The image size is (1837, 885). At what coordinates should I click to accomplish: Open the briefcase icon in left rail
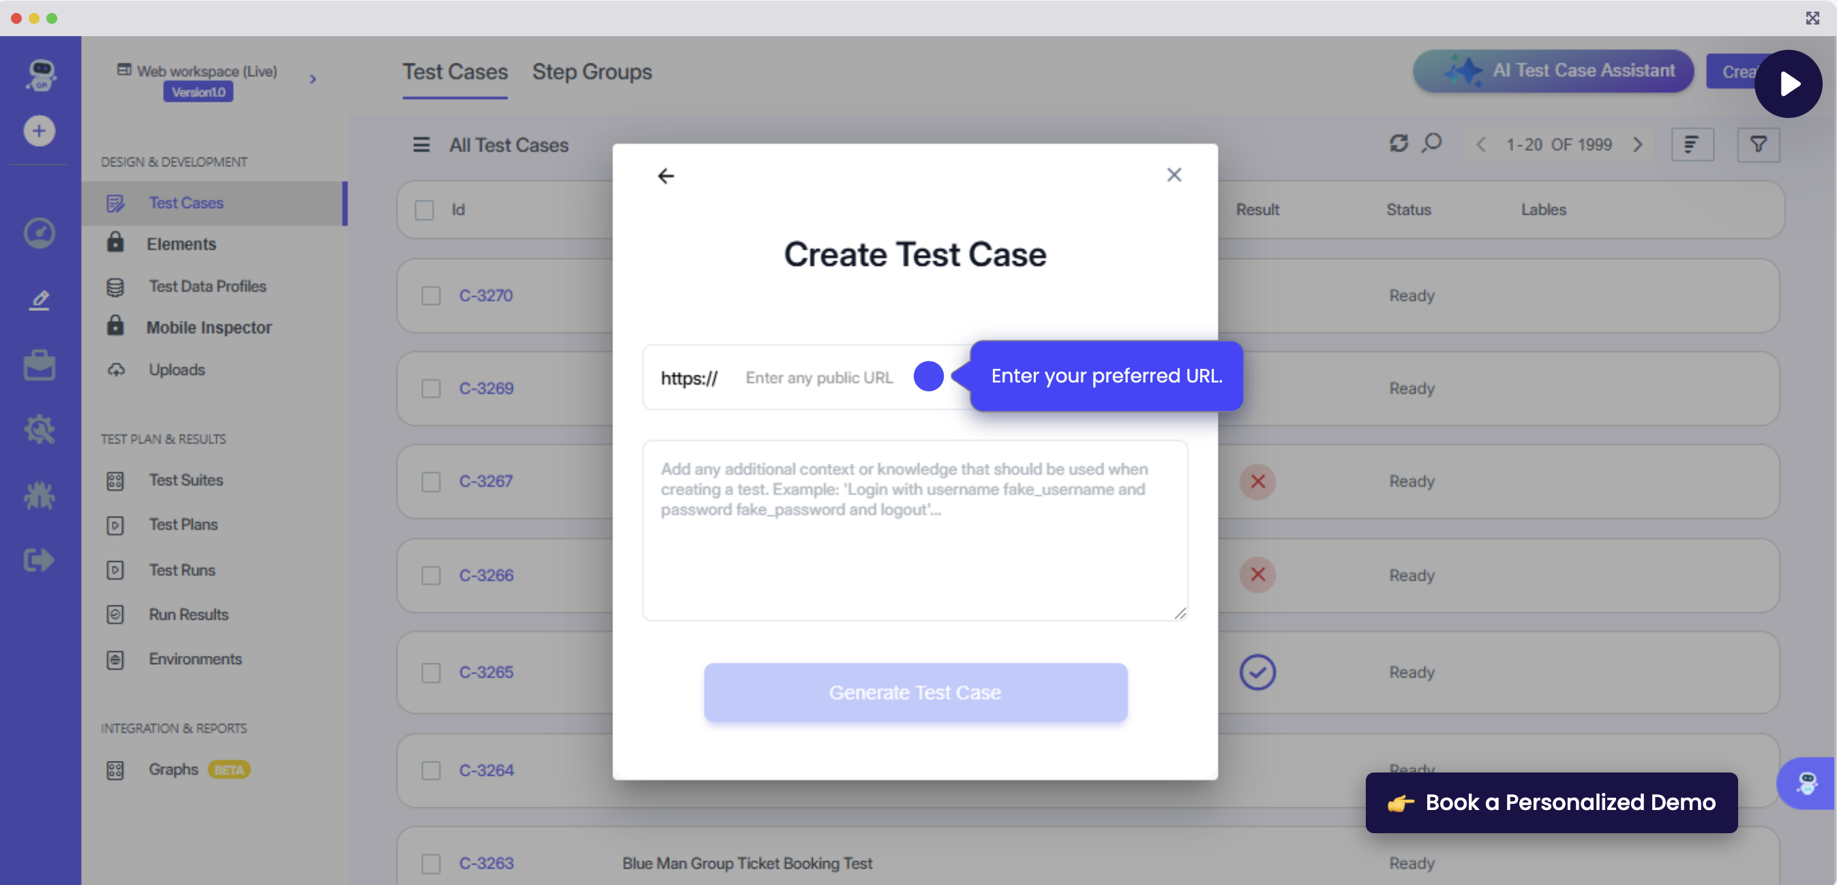40,365
